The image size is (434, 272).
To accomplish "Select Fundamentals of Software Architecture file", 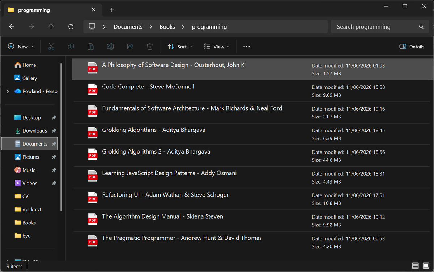I will coord(252,112).
